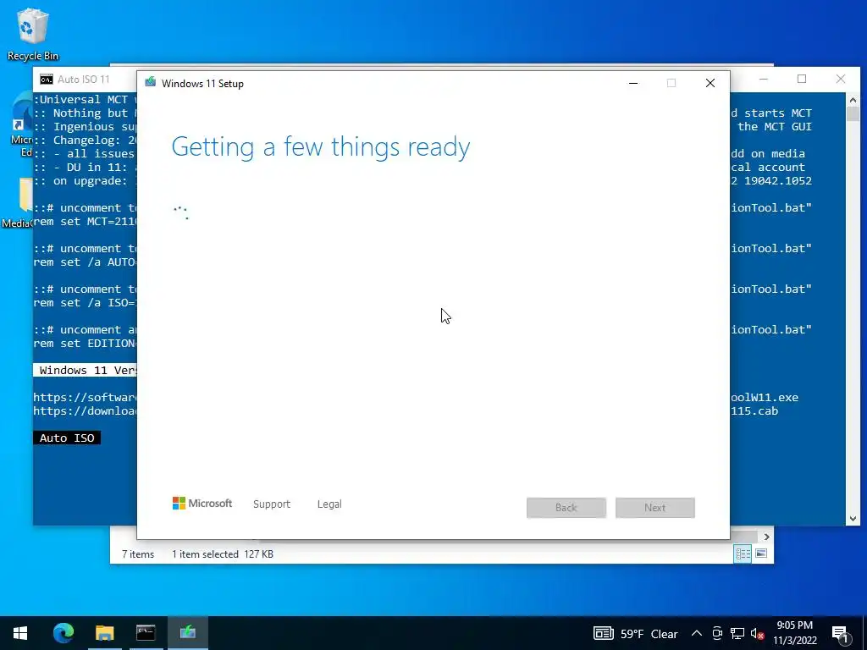Select the Windows 11 Setup taskbar icon

tap(187, 633)
